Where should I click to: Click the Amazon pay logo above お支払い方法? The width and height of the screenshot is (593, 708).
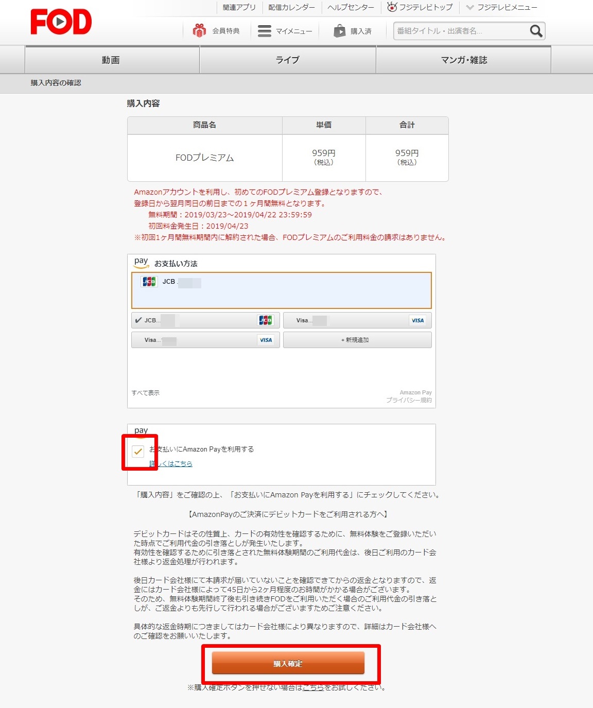[141, 262]
